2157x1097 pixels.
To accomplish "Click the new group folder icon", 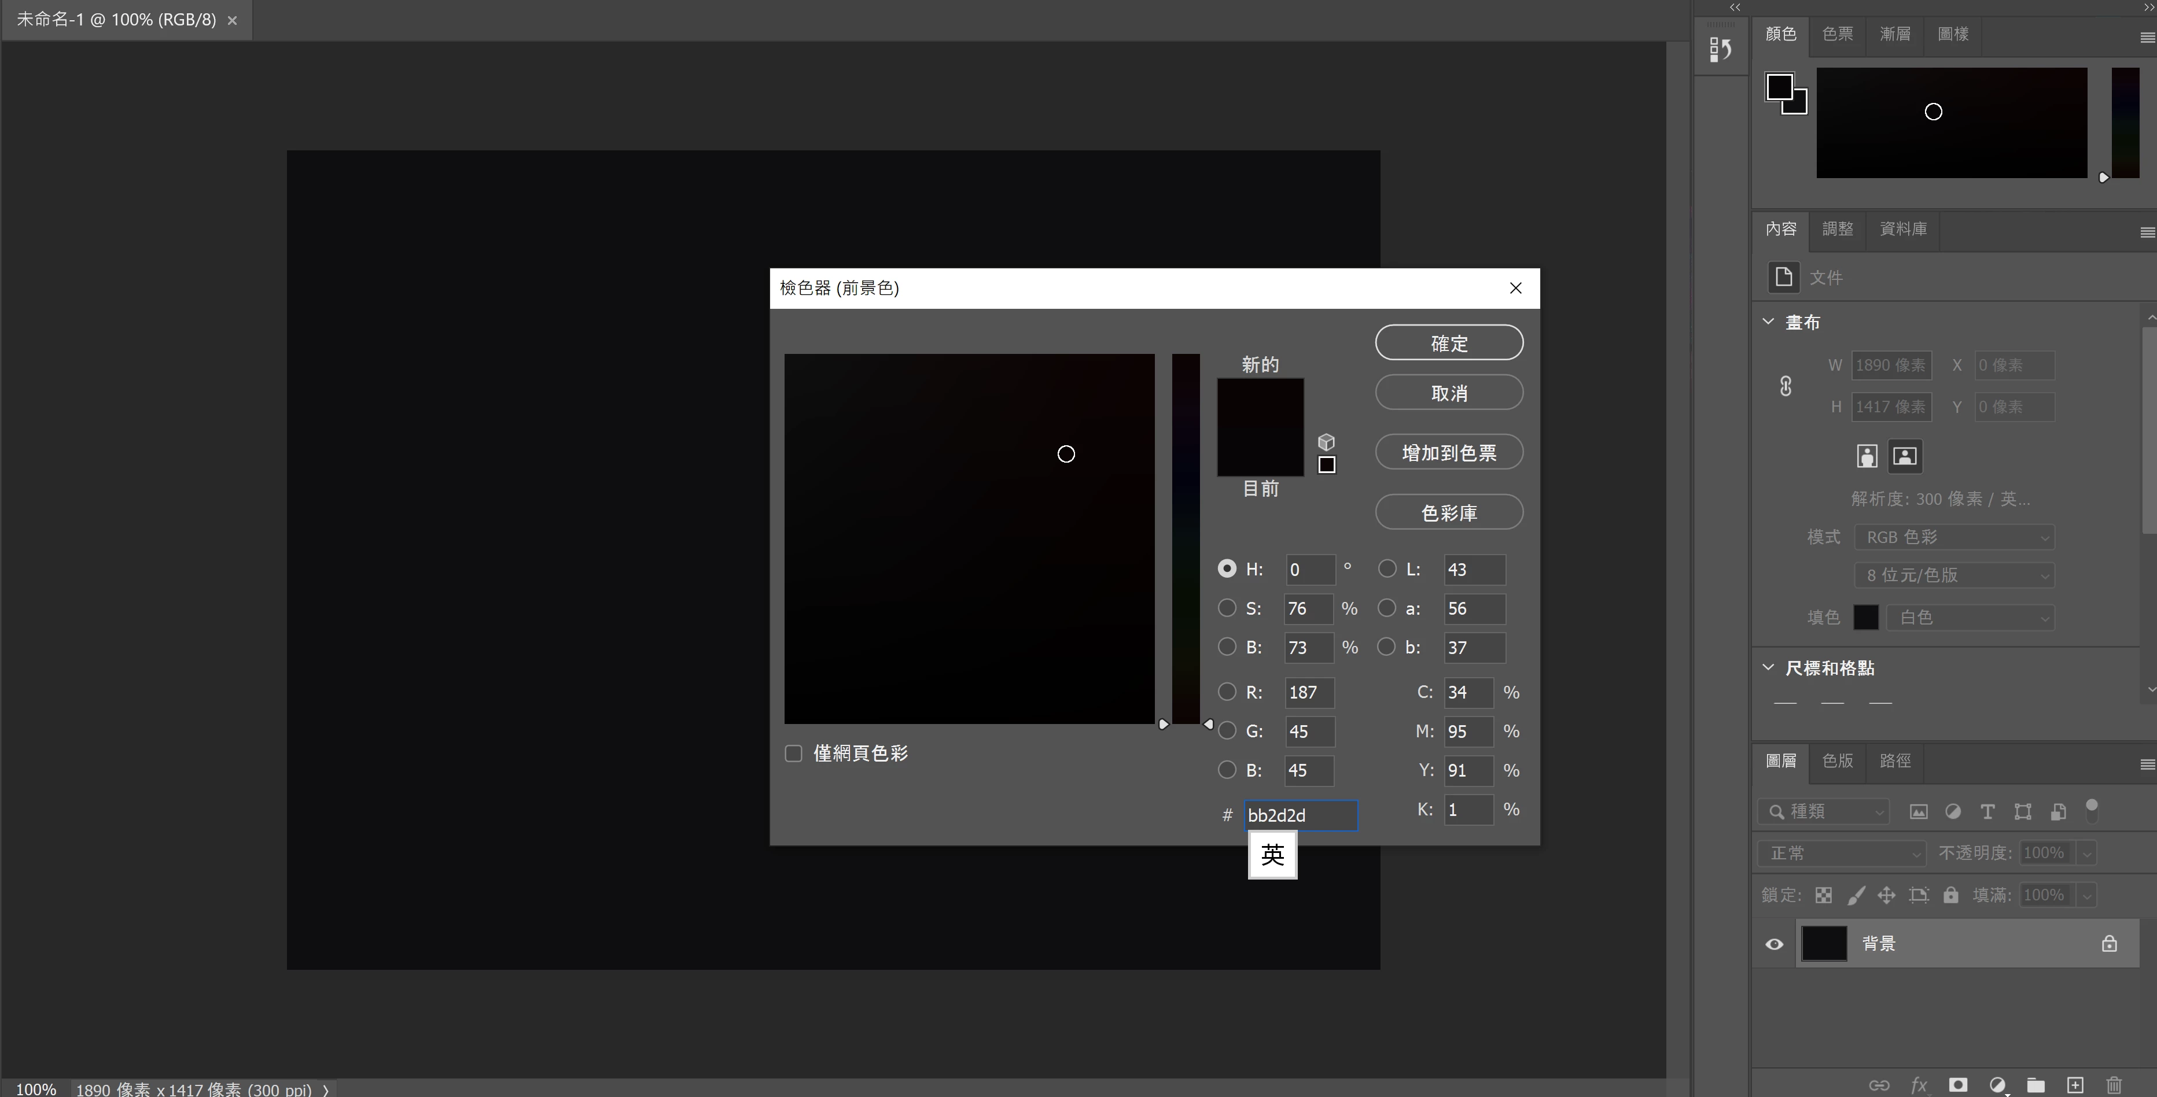I will pos(2035,1084).
